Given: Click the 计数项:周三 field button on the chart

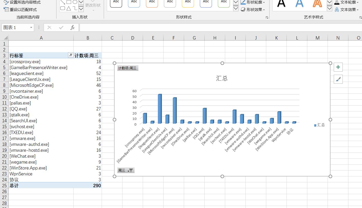Looking at the screenshot, I should [128, 68].
